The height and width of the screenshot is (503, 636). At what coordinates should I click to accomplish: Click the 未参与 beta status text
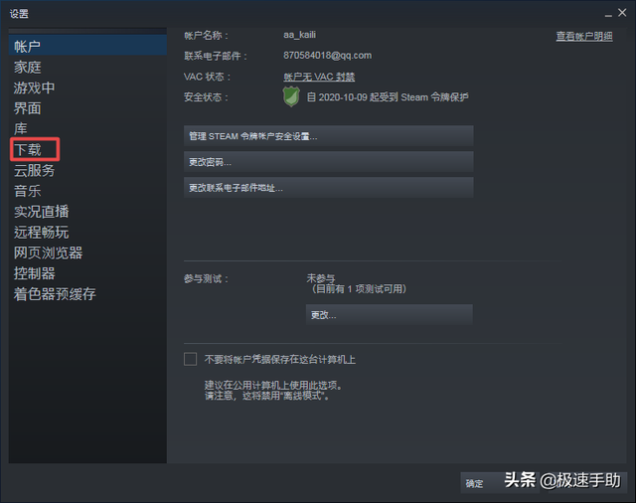(321, 278)
